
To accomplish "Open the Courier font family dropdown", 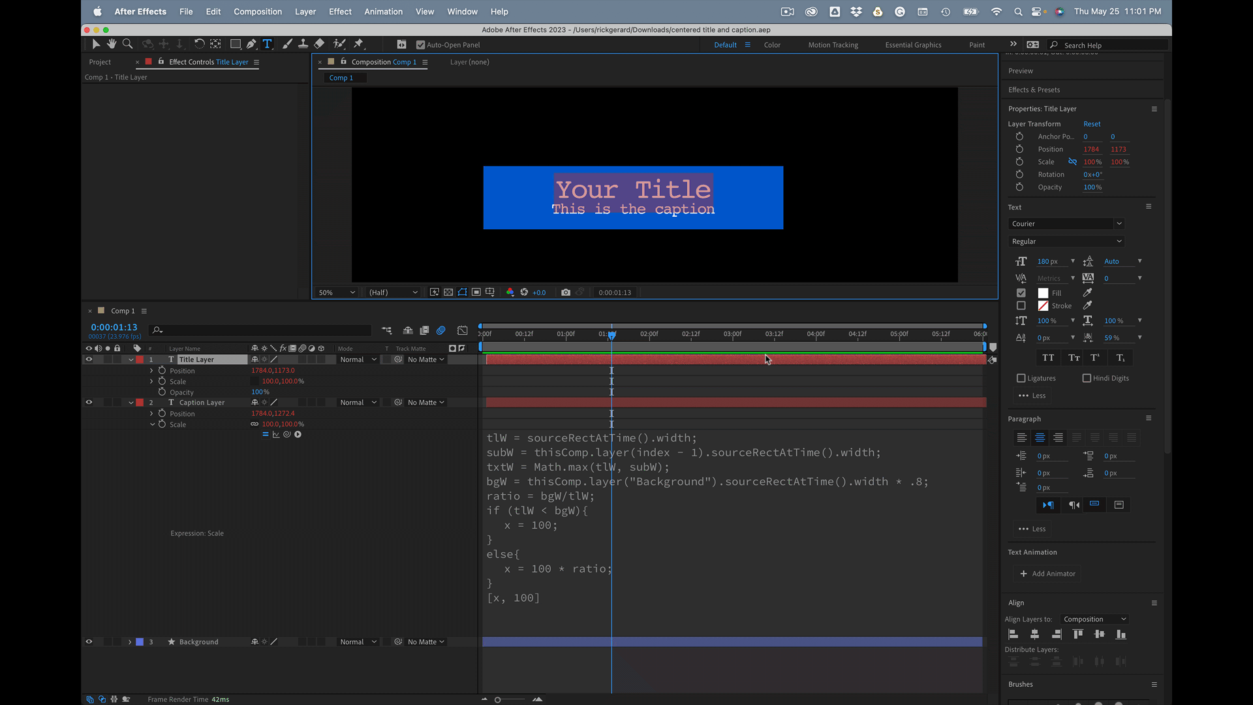I will 1066,224.
